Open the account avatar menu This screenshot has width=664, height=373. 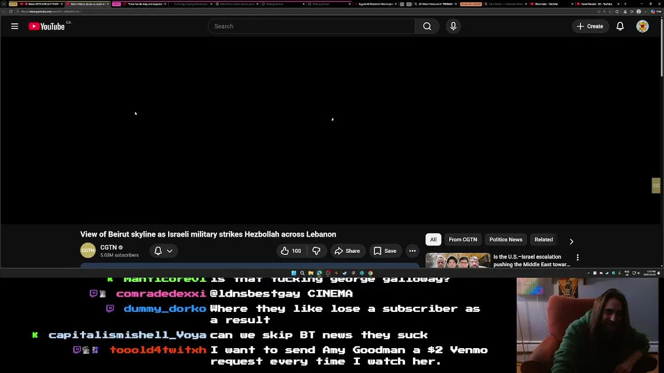tap(642, 26)
